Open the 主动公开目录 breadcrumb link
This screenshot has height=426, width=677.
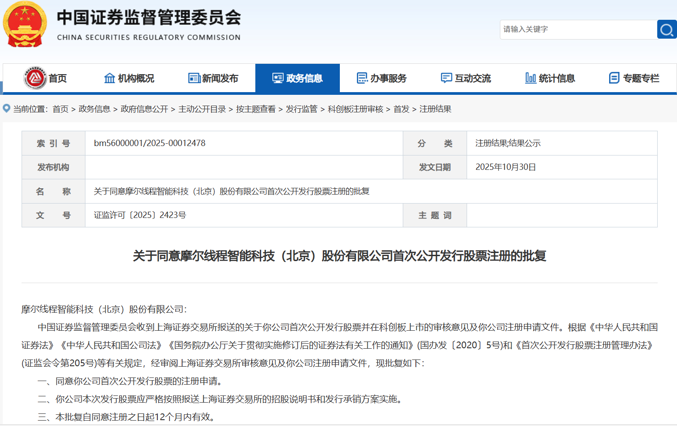tap(202, 109)
